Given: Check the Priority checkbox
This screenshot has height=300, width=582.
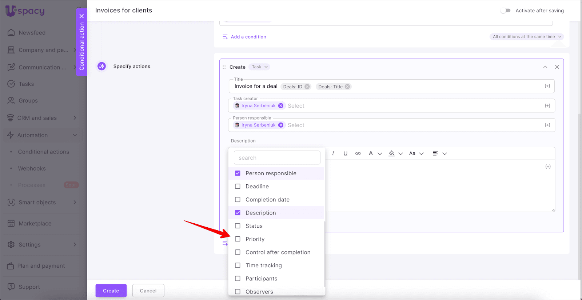Looking at the screenshot, I should pos(238,239).
